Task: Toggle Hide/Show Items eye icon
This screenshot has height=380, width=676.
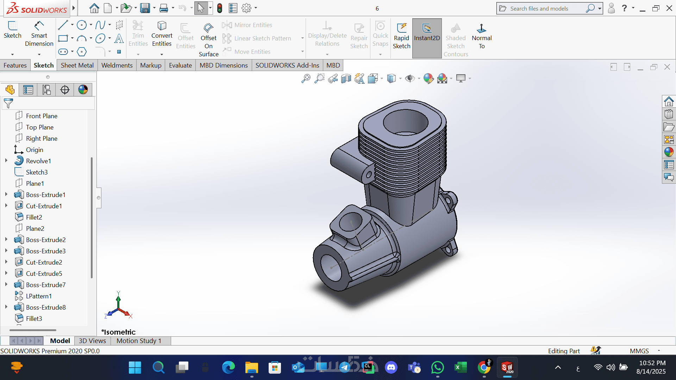Action: [x=409, y=78]
